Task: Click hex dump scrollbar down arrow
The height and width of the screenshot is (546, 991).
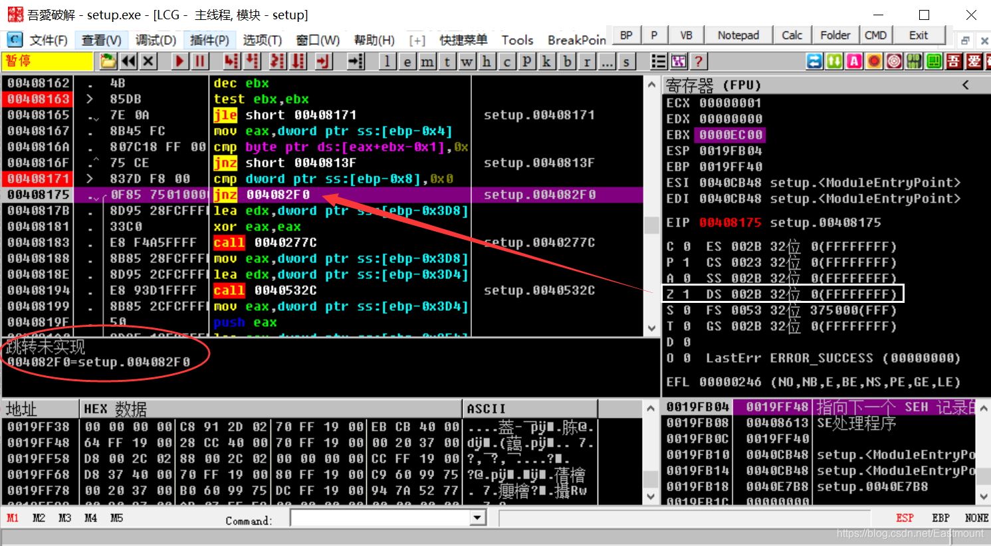Action: [x=651, y=496]
